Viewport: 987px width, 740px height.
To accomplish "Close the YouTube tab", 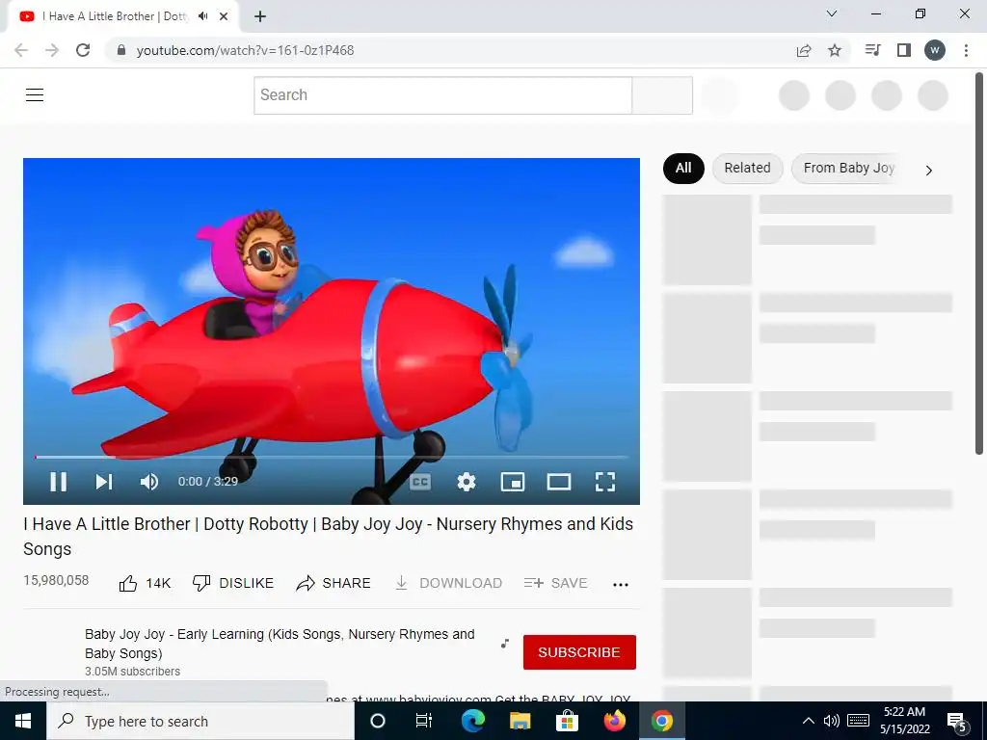I will (224, 16).
